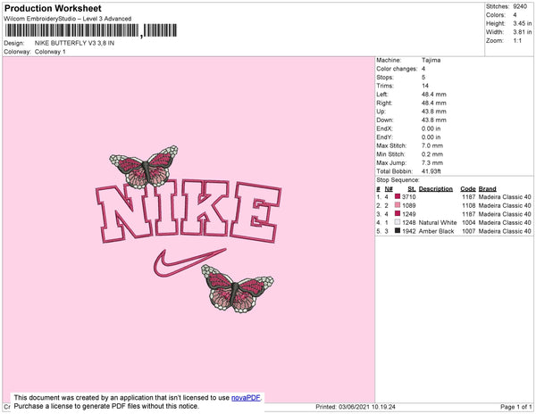The image size is (536, 414).
Task: Click 'Wilcom EmbroideryStudio – Level 3 Advanced' text
Action: click(x=67, y=19)
